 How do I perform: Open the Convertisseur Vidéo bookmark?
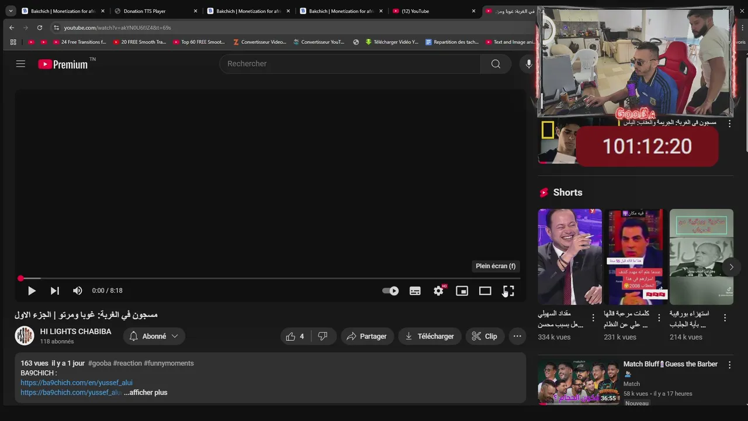259,42
